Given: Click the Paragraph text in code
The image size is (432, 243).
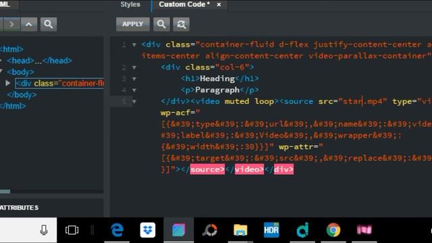Looking at the screenshot, I should (x=217, y=90).
